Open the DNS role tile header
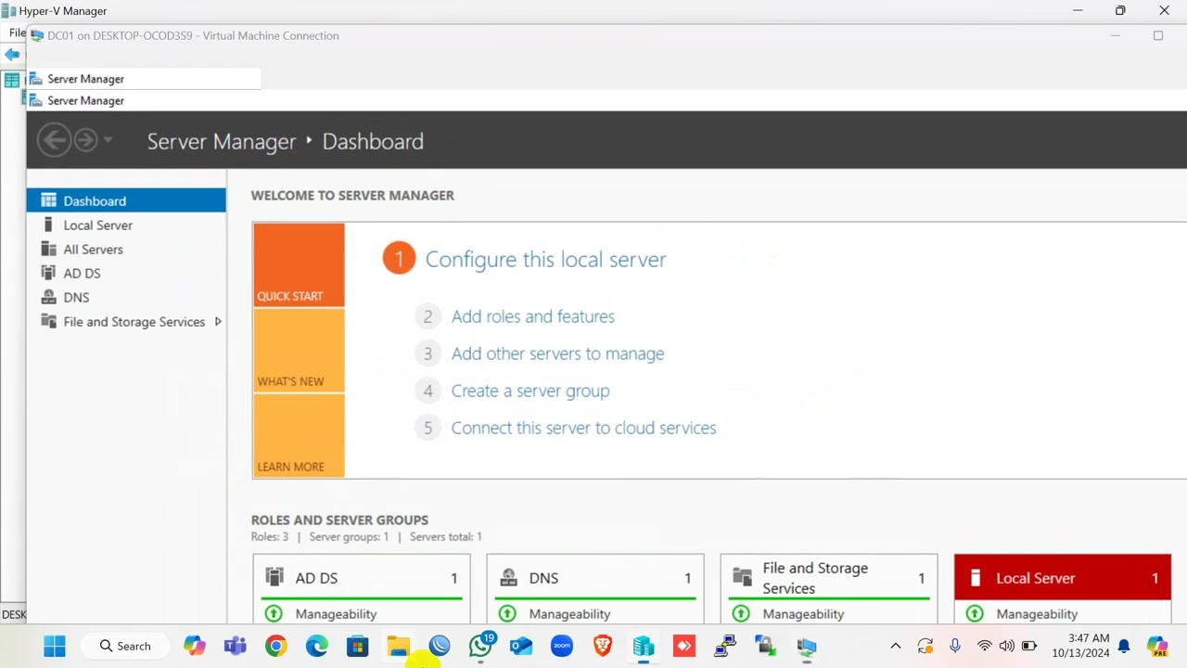The width and height of the screenshot is (1187, 668). (595, 577)
